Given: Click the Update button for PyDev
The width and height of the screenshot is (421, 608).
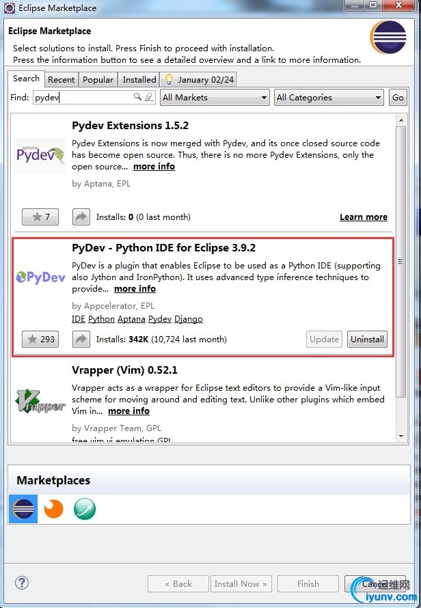Looking at the screenshot, I should (x=324, y=340).
